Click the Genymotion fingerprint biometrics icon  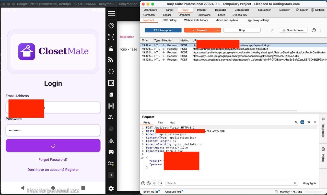point(111,129)
